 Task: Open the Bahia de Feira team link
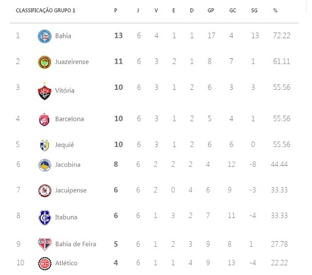(x=76, y=244)
